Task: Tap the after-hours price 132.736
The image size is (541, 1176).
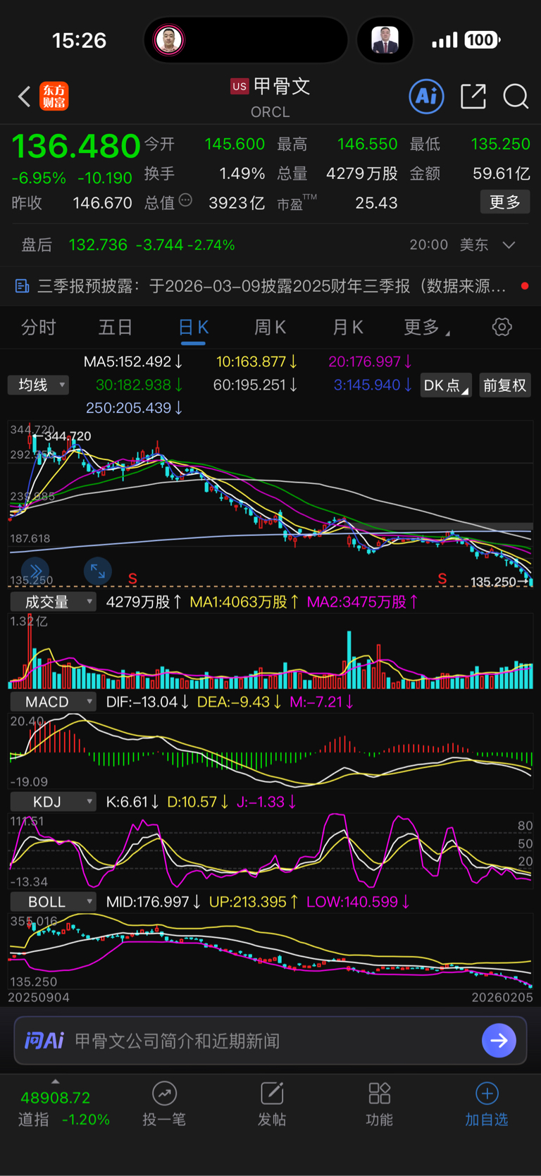Action: 98,245
